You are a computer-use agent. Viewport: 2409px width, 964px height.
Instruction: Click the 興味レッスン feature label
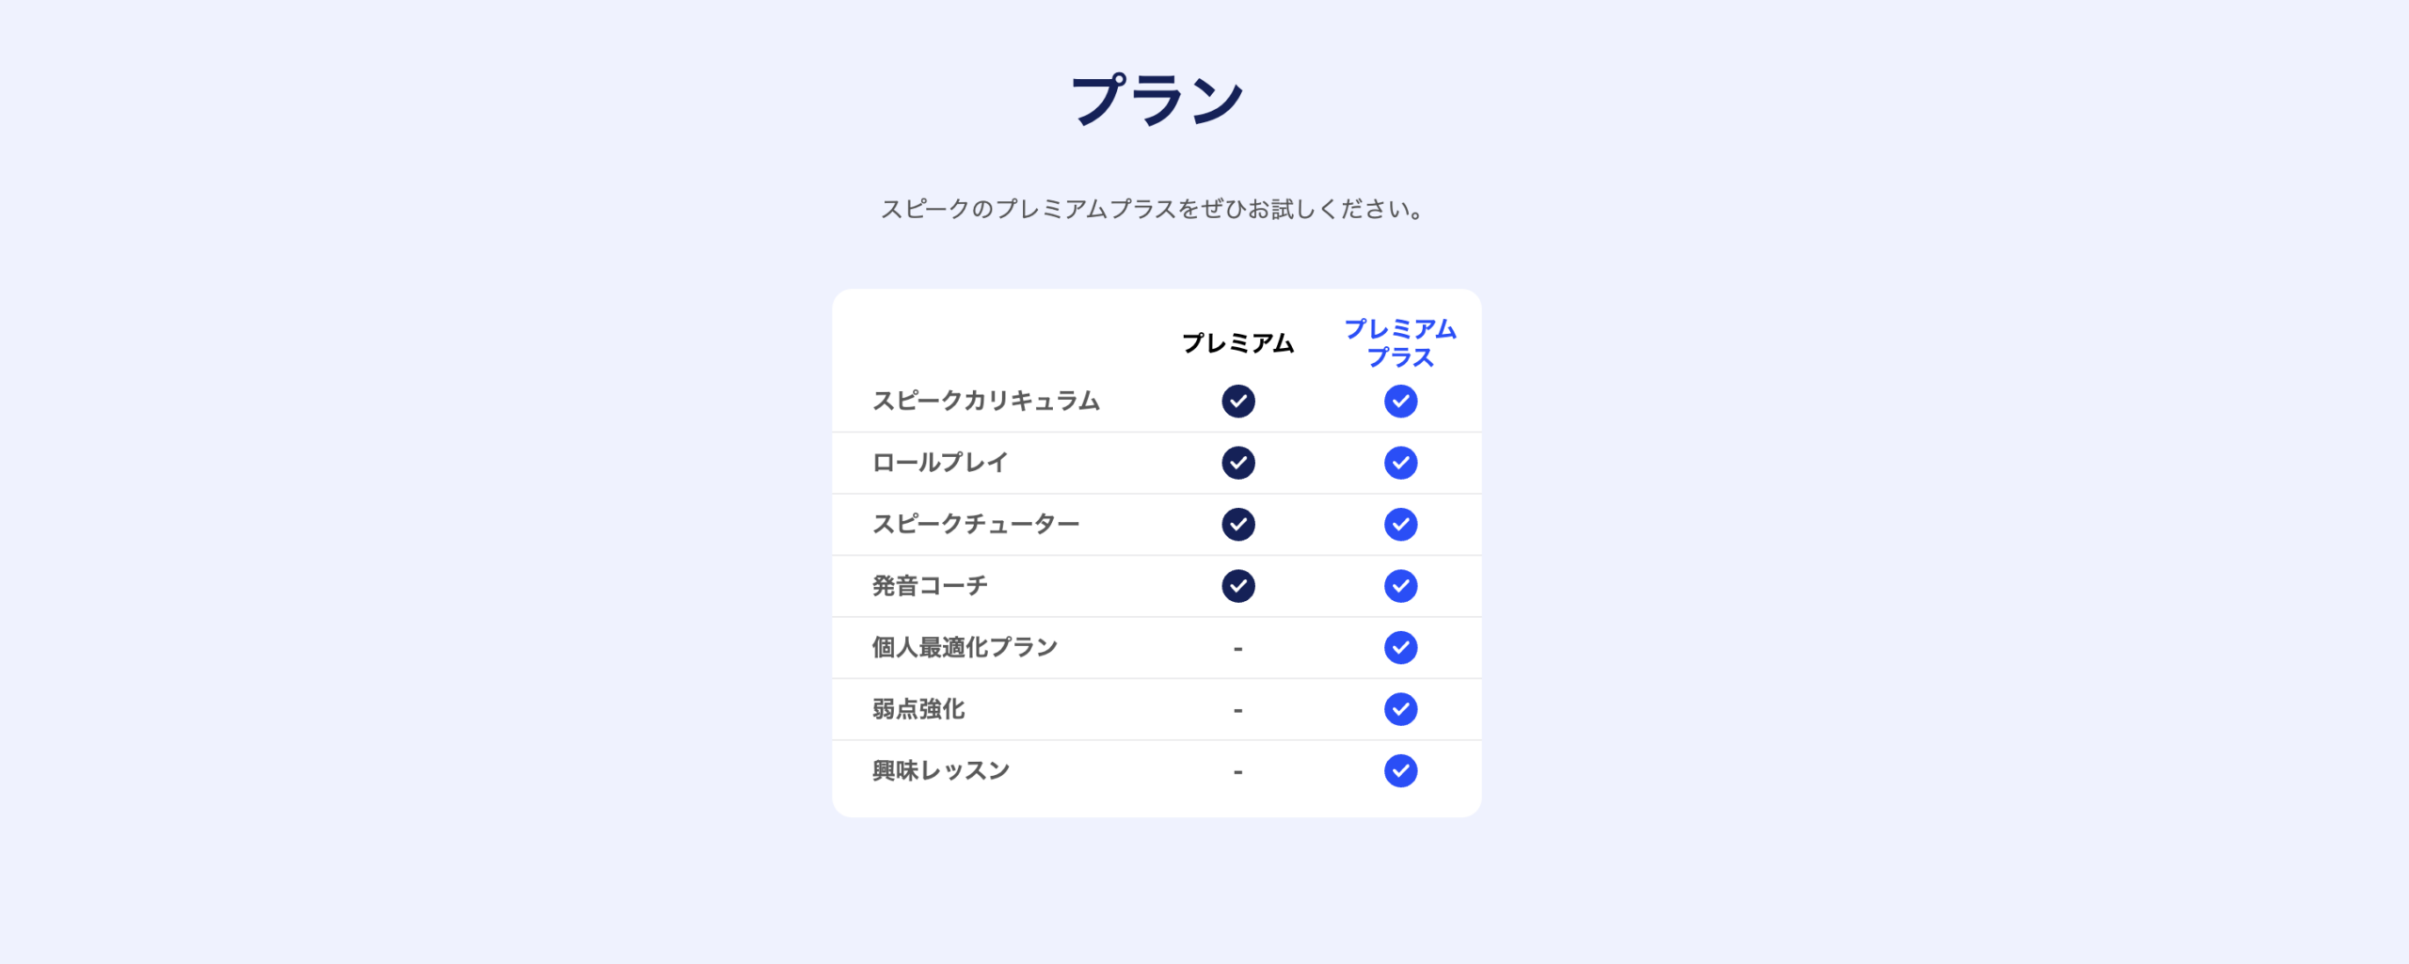point(940,771)
